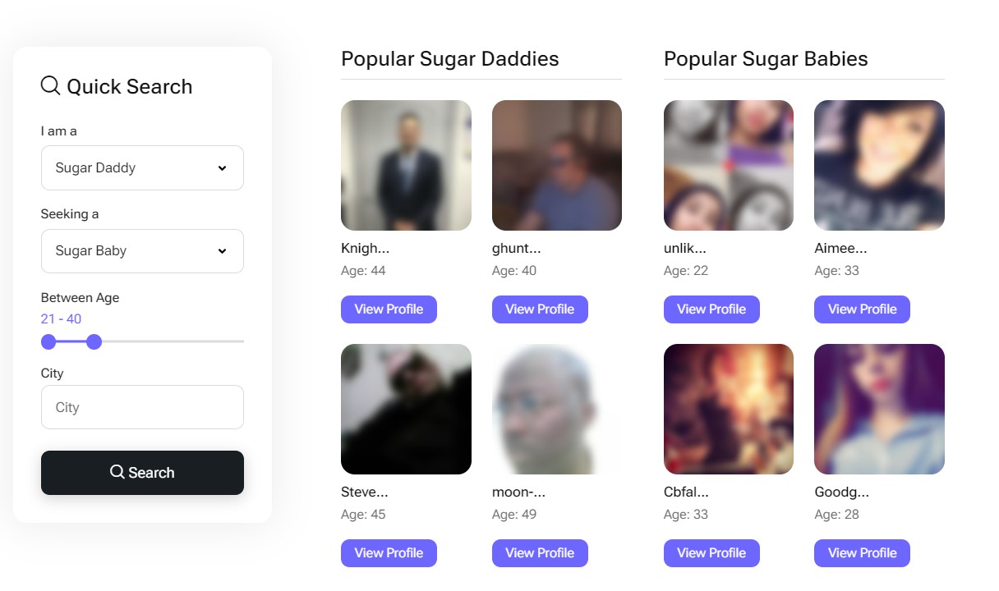
Task: Click the Quick Search magnifier icon
Action: pos(50,85)
